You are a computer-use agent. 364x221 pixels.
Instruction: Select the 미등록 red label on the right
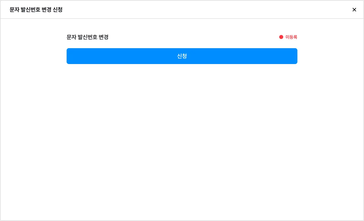[x=291, y=37]
